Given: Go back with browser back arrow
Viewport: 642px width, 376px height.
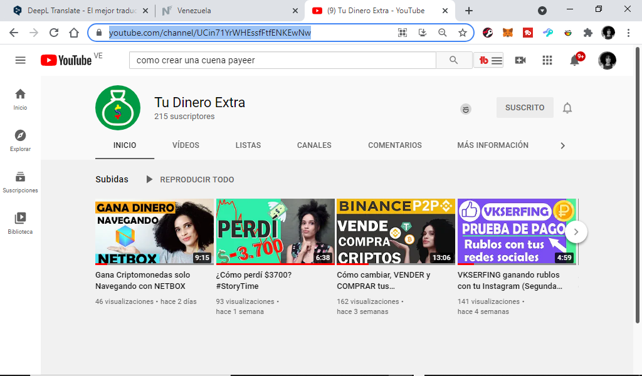Looking at the screenshot, I should [14, 33].
